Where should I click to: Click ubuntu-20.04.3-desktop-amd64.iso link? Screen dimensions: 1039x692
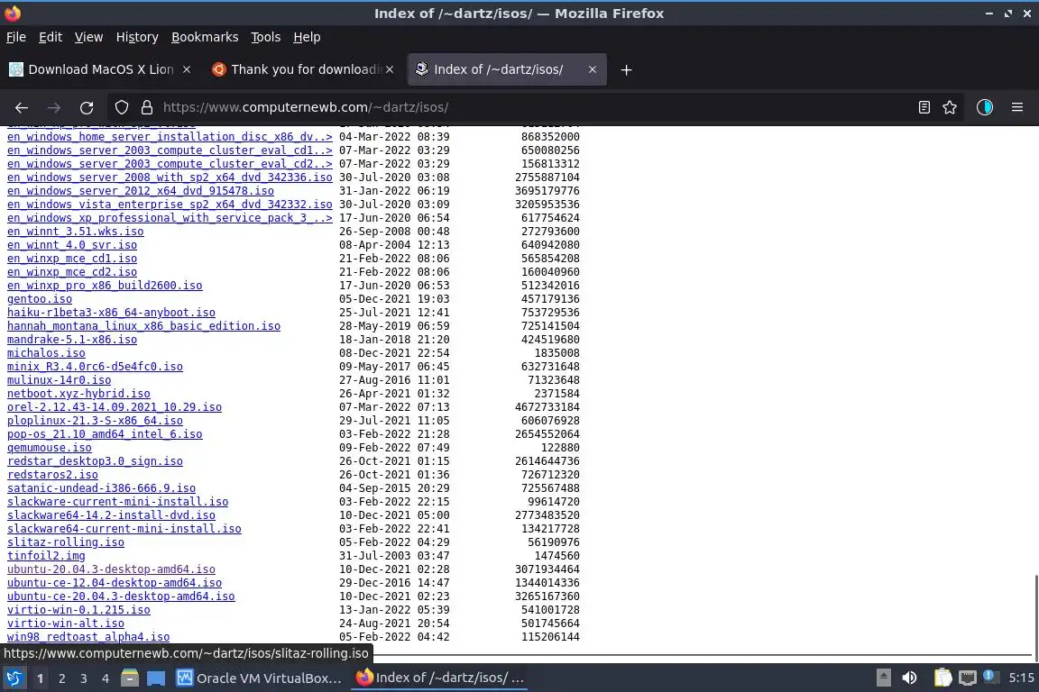111,569
